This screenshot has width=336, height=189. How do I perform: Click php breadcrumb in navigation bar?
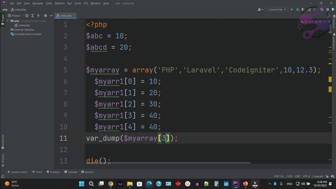tap(5, 9)
